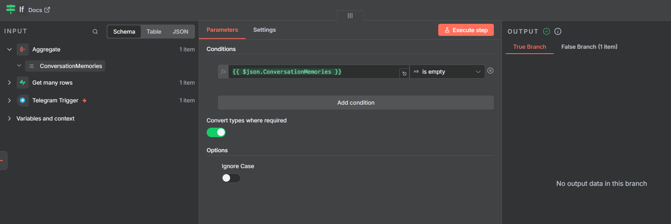The width and height of the screenshot is (671, 224).
Task: Click the ConversationMemories expression input field
Action: [x=313, y=72]
